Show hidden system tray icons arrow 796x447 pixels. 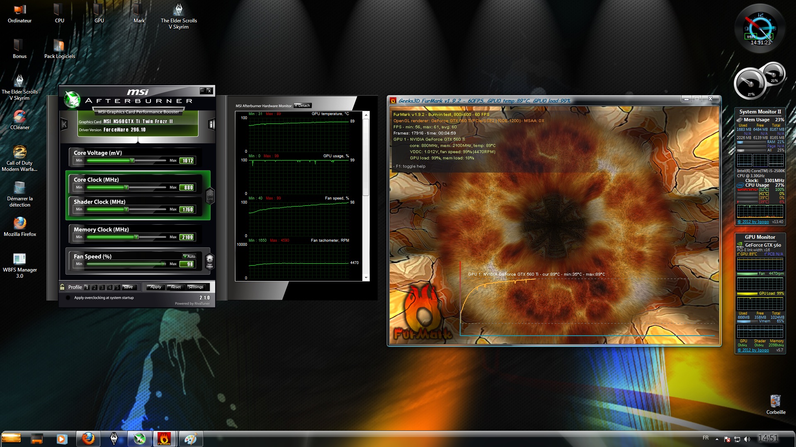pyautogui.click(x=717, y=439)
